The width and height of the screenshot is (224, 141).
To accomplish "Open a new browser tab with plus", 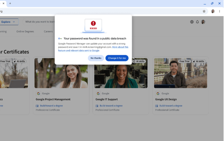I will [10, 4].
